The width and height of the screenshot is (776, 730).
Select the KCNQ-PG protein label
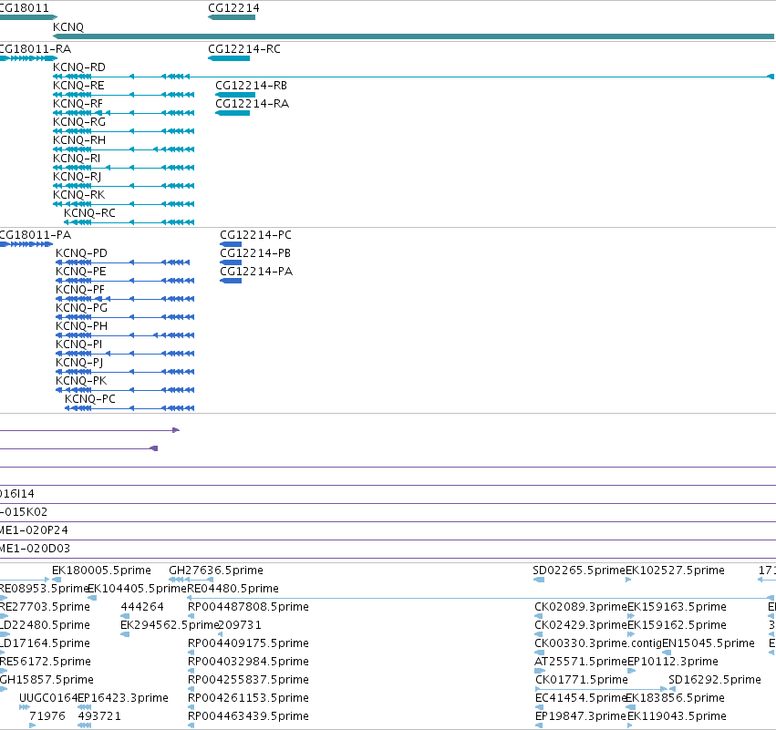(81, 308)
